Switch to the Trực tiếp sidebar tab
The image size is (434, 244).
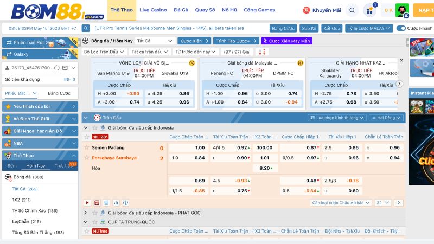(x=64, y=166)
